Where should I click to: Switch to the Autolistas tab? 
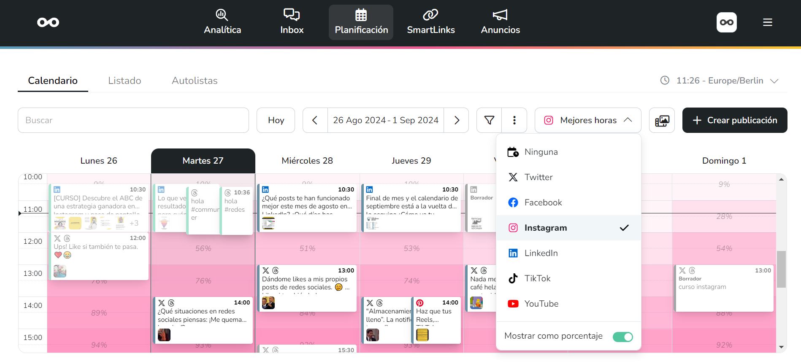195,81
